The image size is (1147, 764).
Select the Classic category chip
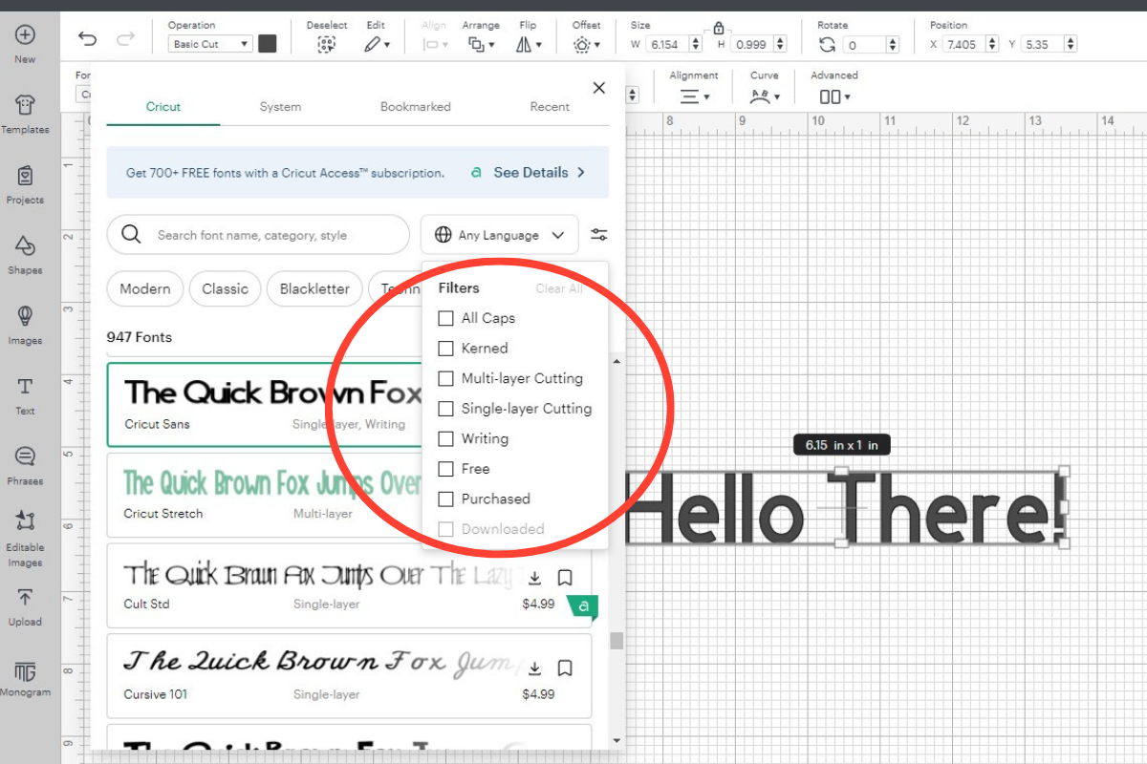tap(225, 288)
